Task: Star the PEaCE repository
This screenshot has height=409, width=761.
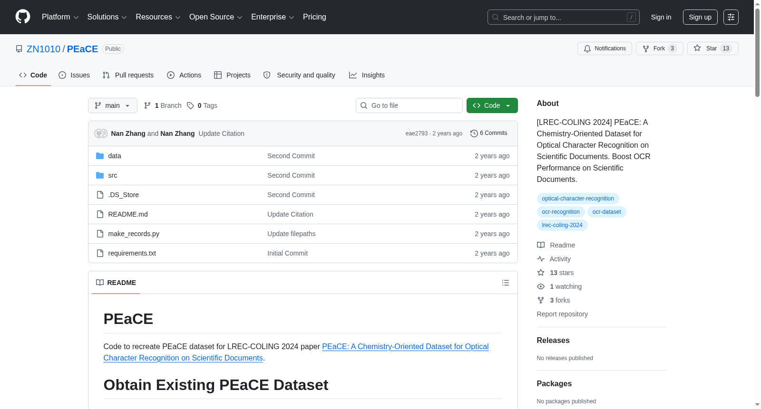Action: (x=712, y=48)
